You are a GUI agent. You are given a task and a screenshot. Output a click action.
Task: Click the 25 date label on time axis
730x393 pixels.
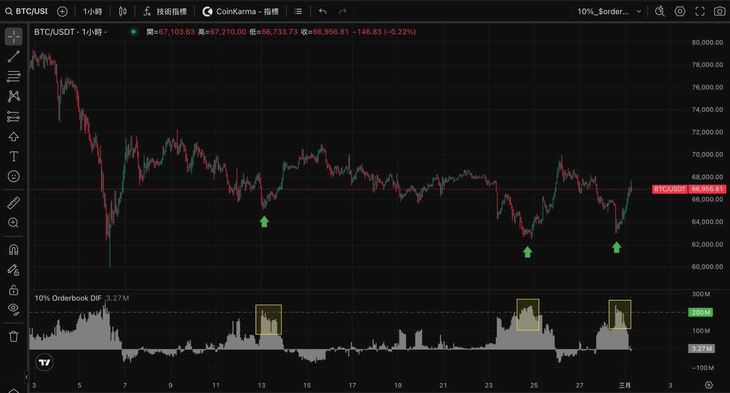point(534,385)
